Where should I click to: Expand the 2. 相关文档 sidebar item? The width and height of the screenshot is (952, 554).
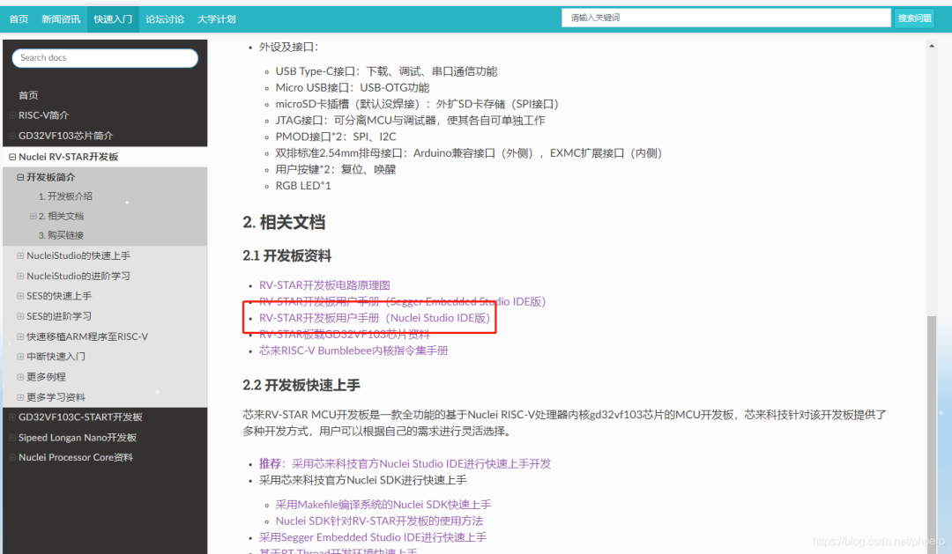[33, 216]
